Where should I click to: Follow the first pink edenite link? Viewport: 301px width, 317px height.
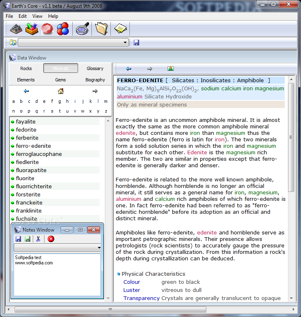pos(125,133)
